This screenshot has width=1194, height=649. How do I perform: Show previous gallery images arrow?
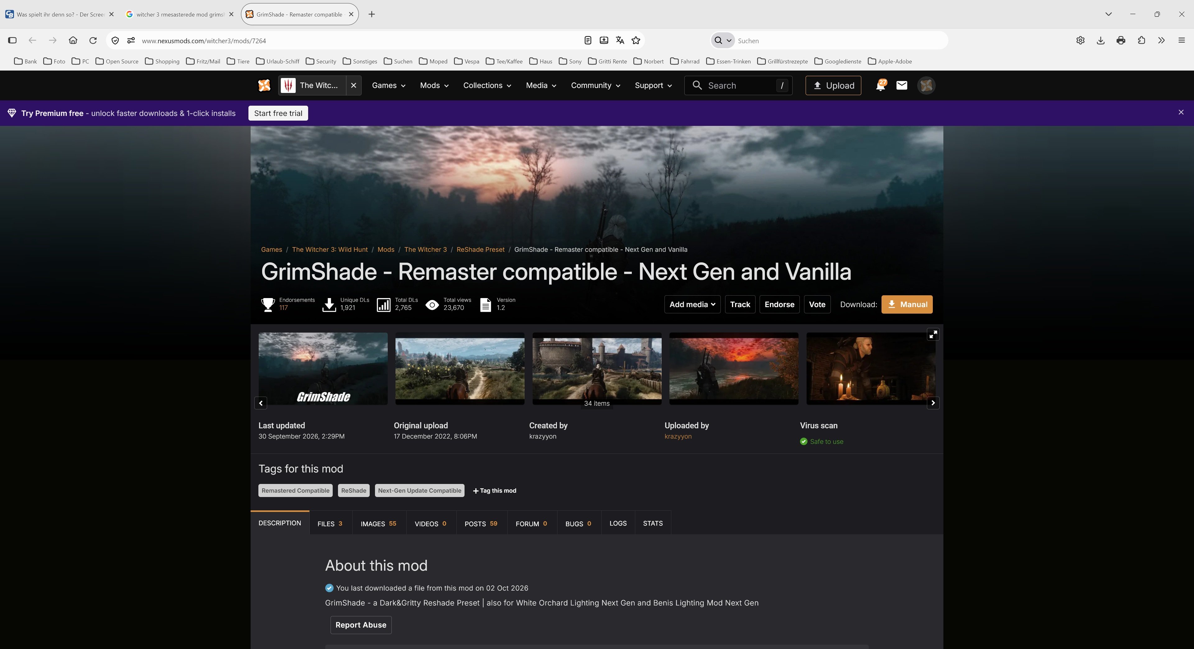pyautogui.click(x=261, y=403)
